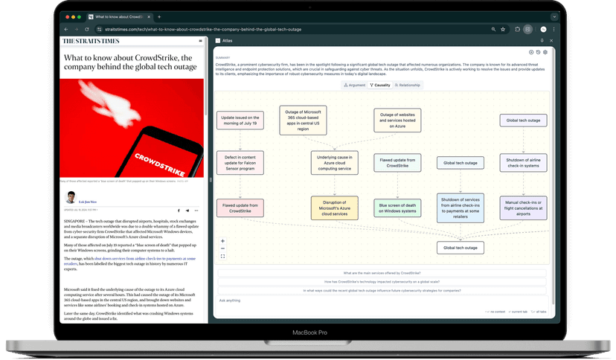Close the Atlas side panel
This screenshot has height=360, width=616.
point(551,40)
